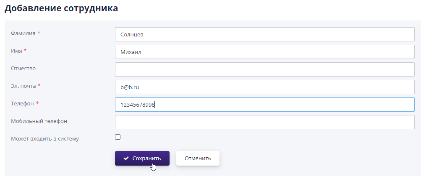
Task: Toggle the "Может входить в систему" checkbox
Action: (x=118, y=137)
